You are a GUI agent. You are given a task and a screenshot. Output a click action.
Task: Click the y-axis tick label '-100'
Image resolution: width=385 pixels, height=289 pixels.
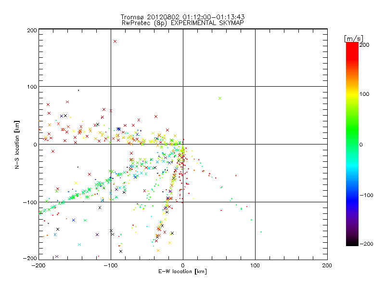30,202
